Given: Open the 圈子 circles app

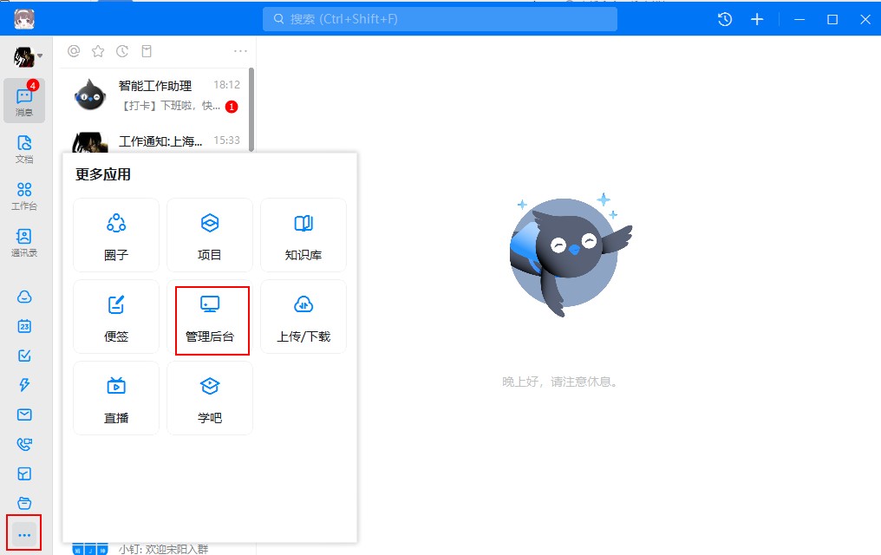Looking at the screenshot, I should [x=116, y=235].
